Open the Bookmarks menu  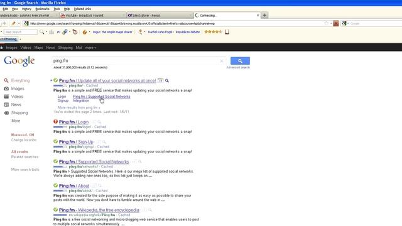point(42,9)
